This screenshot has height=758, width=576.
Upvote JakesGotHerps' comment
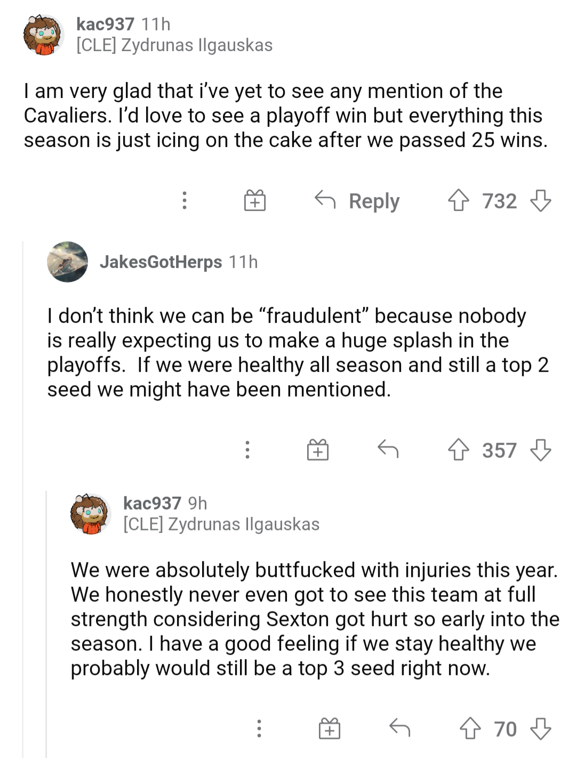pyautogui.click(x=458, y=450)
